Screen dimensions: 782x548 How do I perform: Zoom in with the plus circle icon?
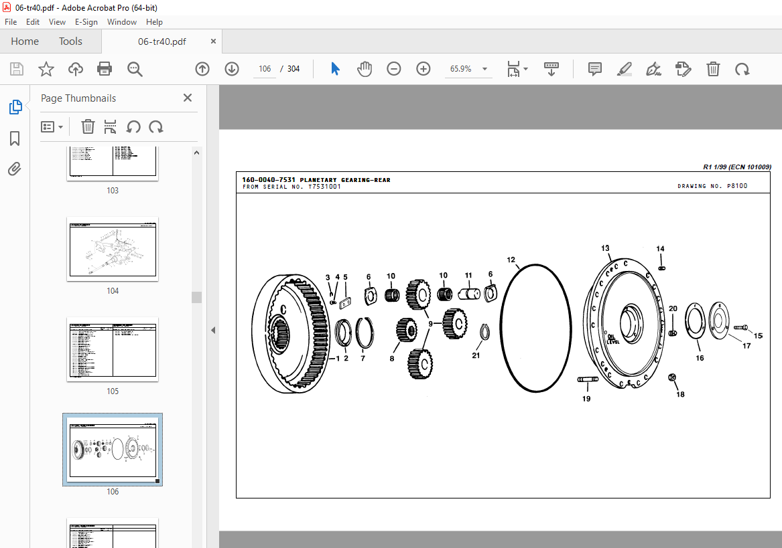pyautogui.click(x=423, y=69)
